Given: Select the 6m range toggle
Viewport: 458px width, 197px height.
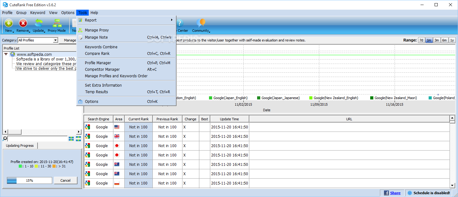Looking at the screenshot, I should coord(444,40).
